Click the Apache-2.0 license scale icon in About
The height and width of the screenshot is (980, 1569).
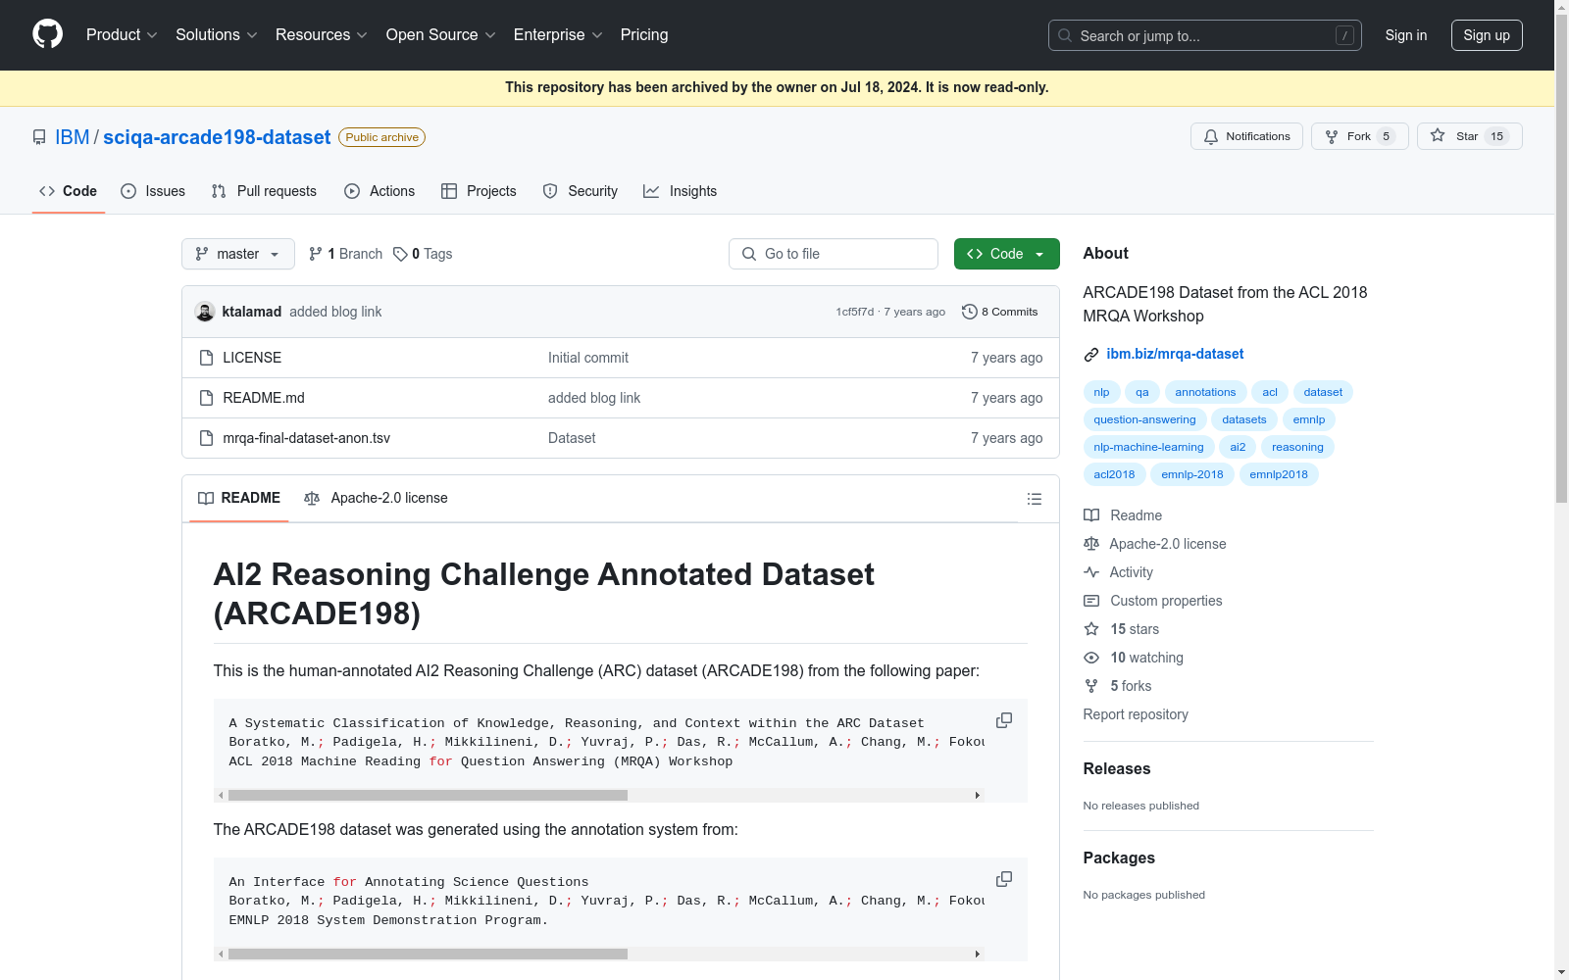pos(1091,544)
